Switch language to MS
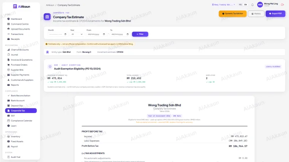The image size is (289, 162). pyautogui.click(x=240, y=5)
